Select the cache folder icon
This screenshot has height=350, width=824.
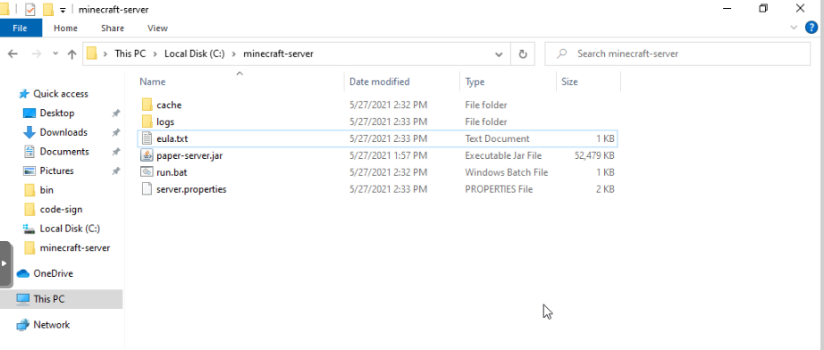pos(147,105)
